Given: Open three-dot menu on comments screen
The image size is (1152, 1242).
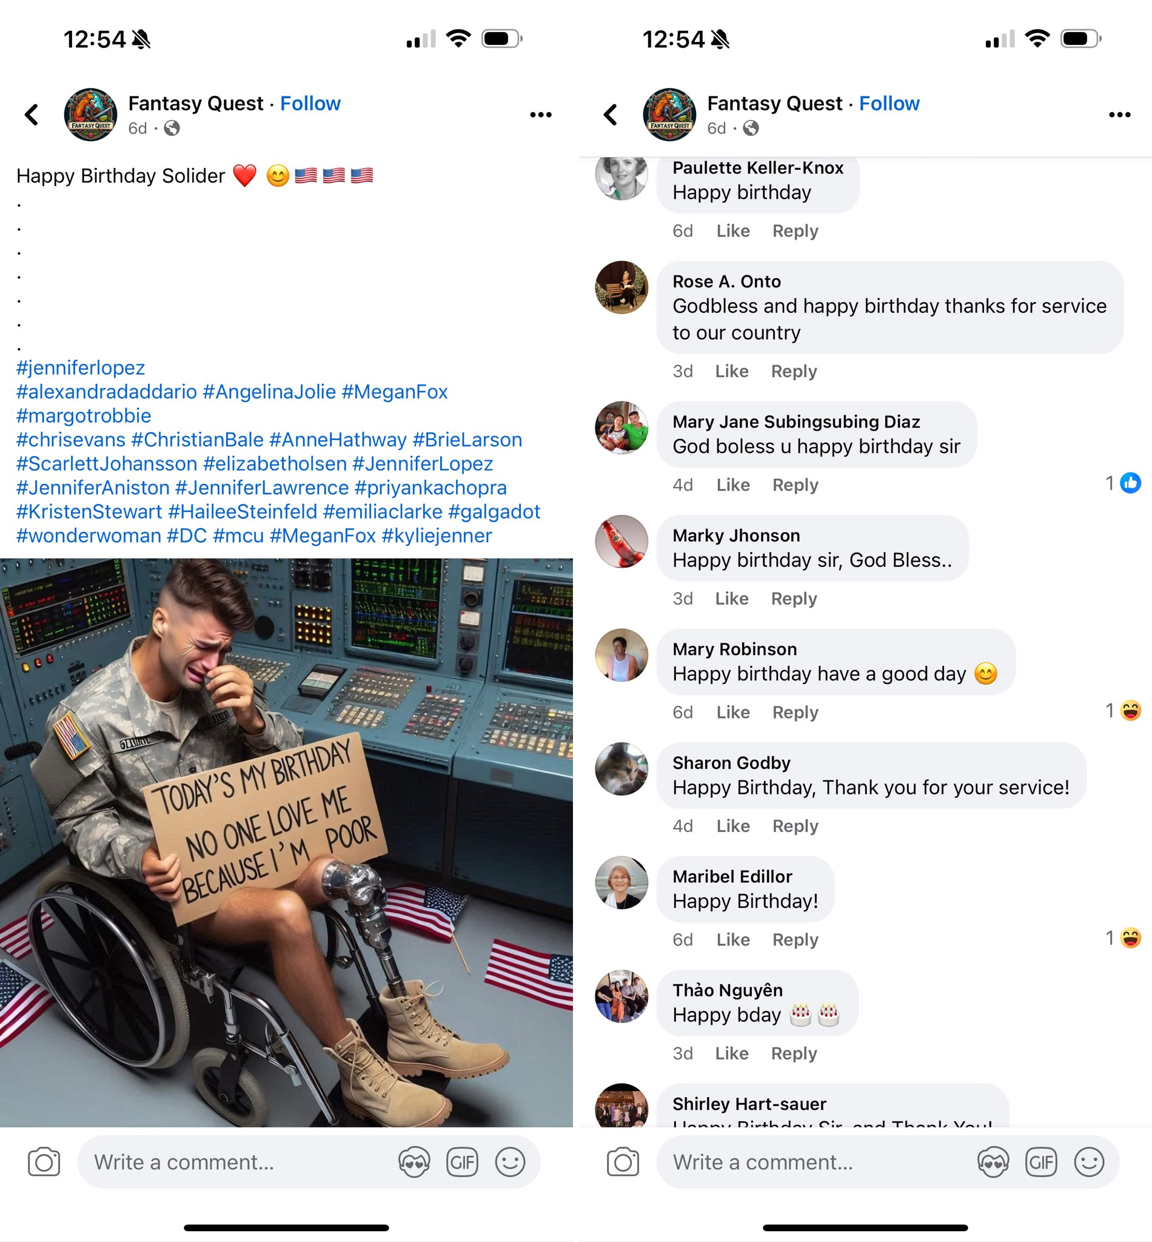Looking at the screenshot, I should pos(1120,115).
